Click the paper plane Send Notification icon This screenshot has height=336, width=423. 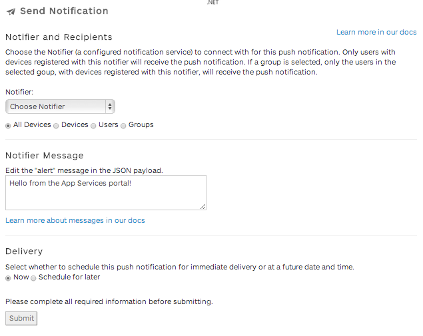click(11, 12)
